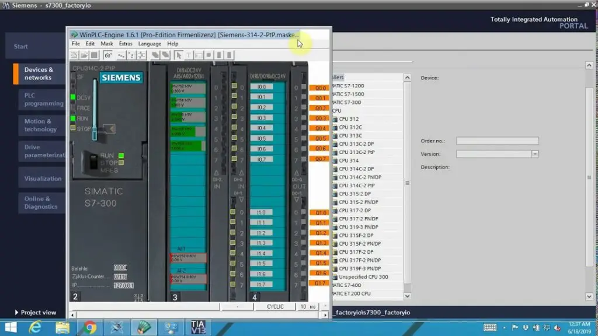
Task: Click the WinPLC-Engine taskbar icon
Action: pyautogui.click(x=144, y=328)
